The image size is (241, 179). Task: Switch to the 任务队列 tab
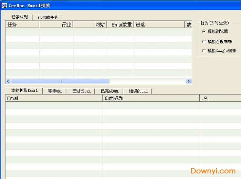tap(19, 17)
